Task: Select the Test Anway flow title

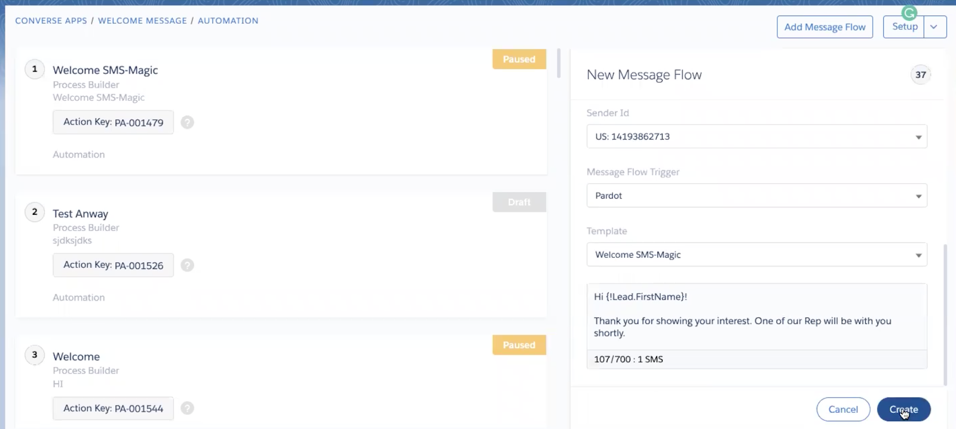Action: click(80, 214)
